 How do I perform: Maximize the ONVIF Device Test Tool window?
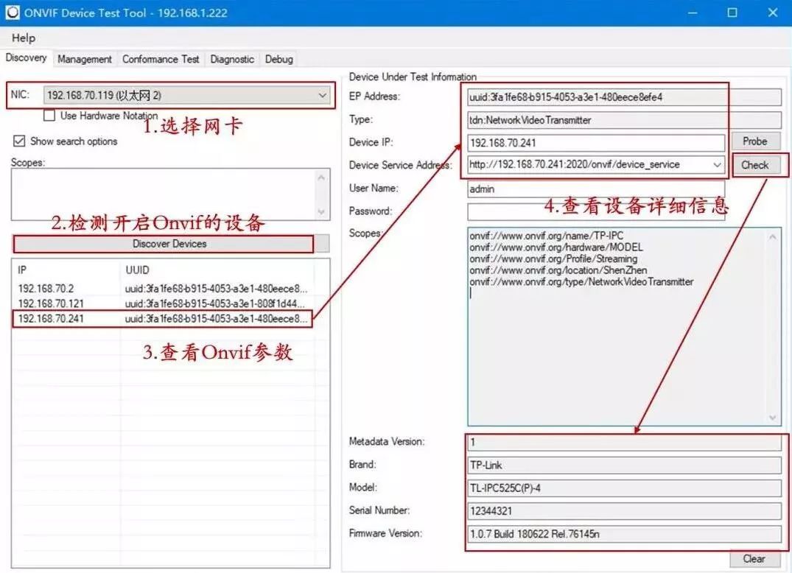point(732,13)
